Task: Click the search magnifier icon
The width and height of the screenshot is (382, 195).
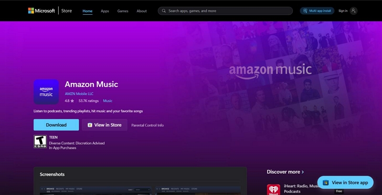Action: tap(164, 10)
